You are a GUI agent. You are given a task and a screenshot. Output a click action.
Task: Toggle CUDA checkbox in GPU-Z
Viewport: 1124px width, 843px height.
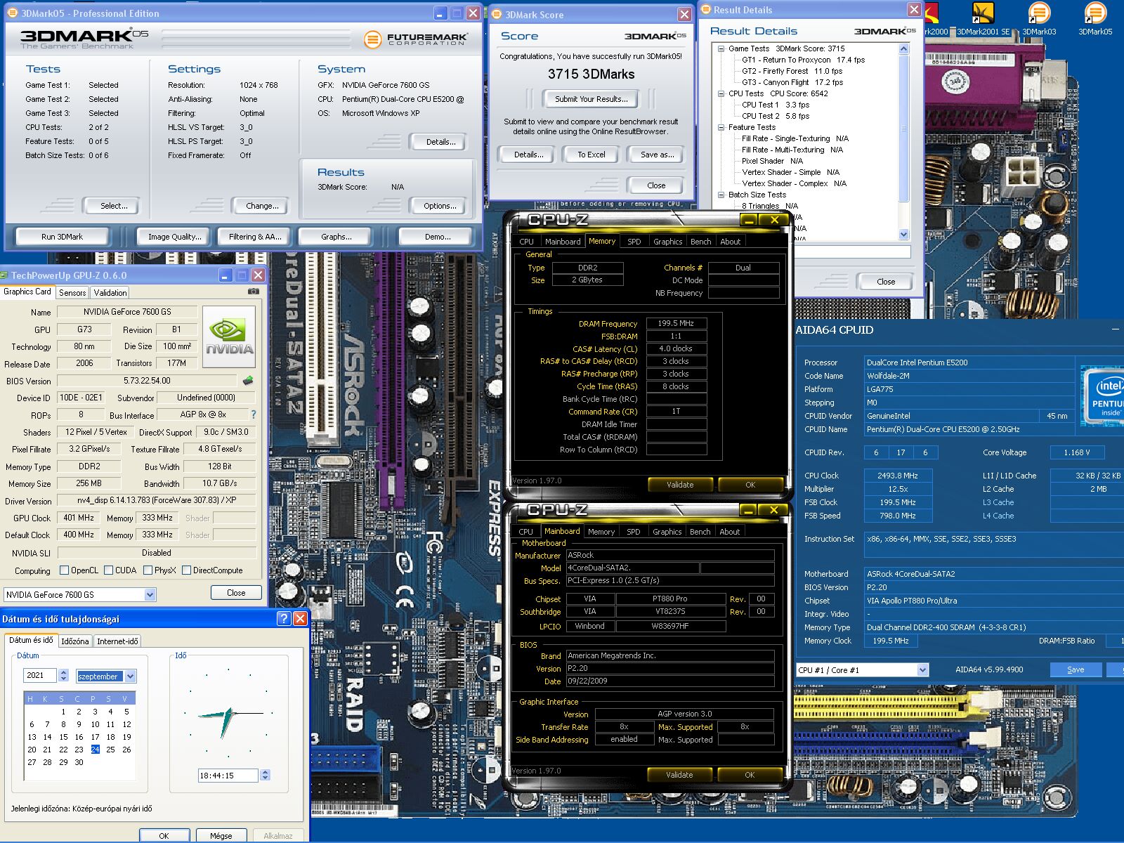109,570
